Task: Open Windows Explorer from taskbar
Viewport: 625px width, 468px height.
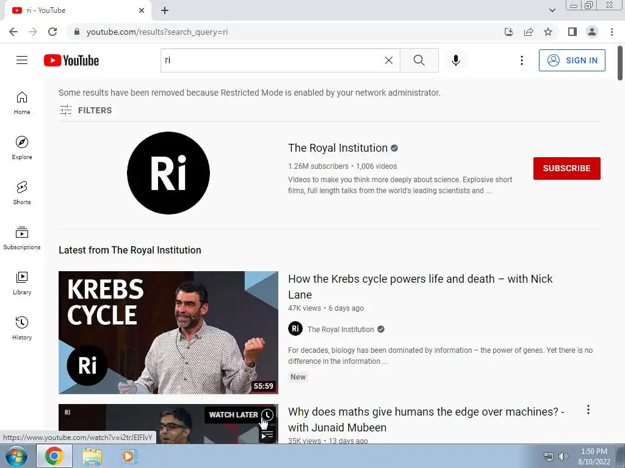Action: point(92,456)
